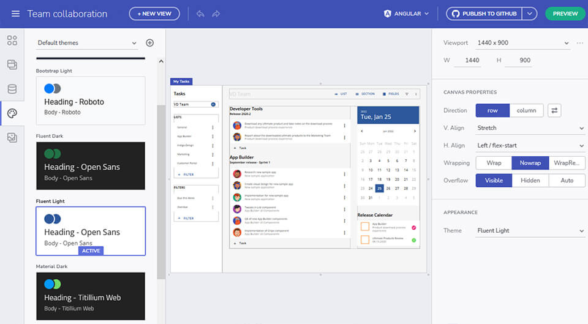
Task: Click Release Calendar heading in canvas
Action: click(x=375, y=215)
